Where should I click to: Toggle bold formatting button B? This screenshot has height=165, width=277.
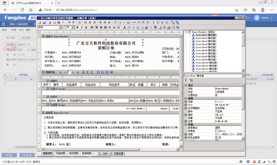(77, 27)
